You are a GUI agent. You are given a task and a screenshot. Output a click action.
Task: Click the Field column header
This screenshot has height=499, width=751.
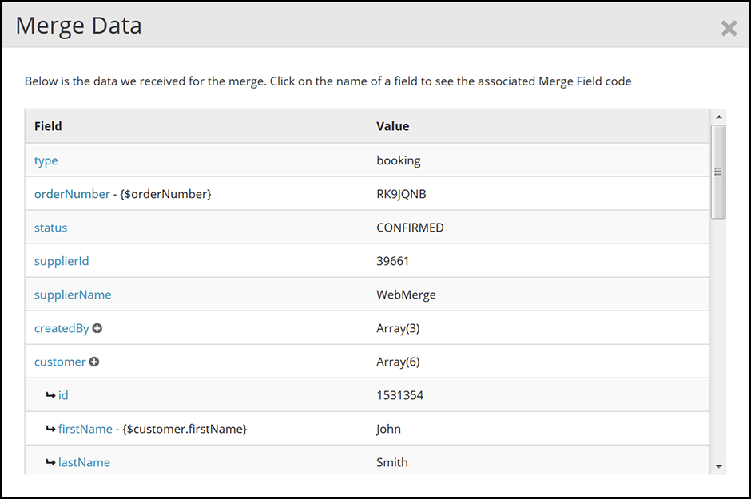pyautogui.click(x=48, y=126)
